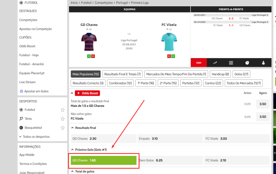The image size is (276, 174).
Task: Click the FC Vizela turquoise jersey
Action: pos(169,42)
